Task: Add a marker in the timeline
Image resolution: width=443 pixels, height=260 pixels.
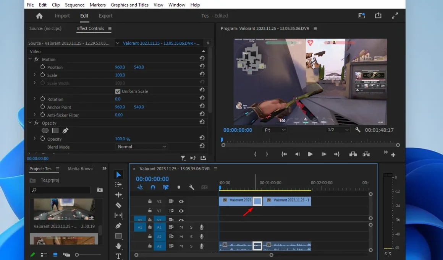Action: tap(179, 187)
